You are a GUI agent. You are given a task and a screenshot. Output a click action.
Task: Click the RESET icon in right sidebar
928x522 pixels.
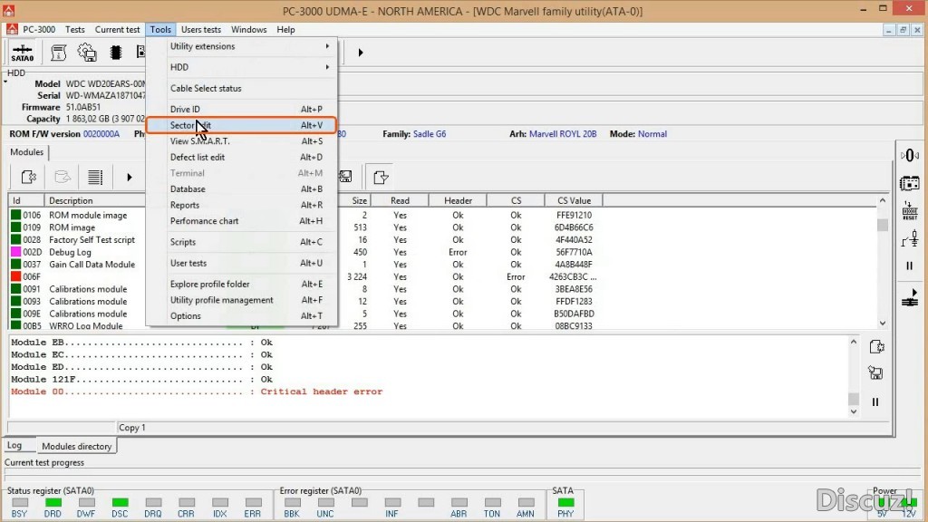tap(910, 210)
